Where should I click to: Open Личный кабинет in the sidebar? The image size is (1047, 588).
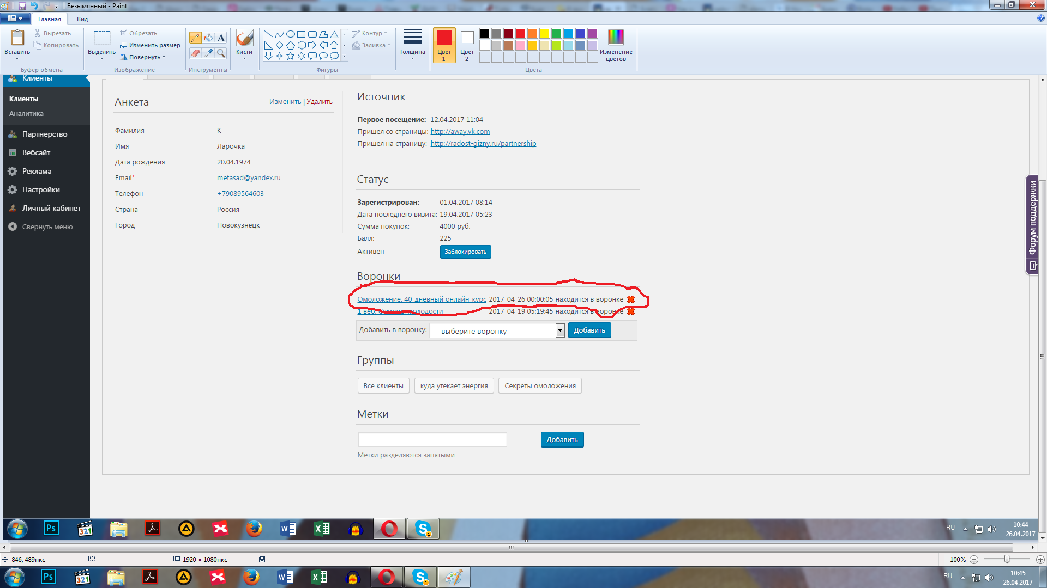[x=51, y=208]
